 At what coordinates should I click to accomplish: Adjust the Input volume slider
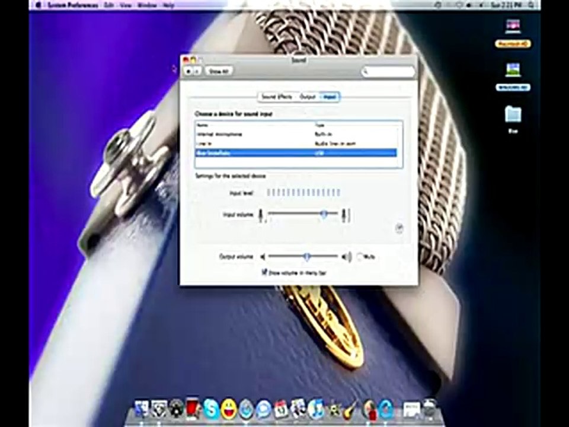(324, 214)
